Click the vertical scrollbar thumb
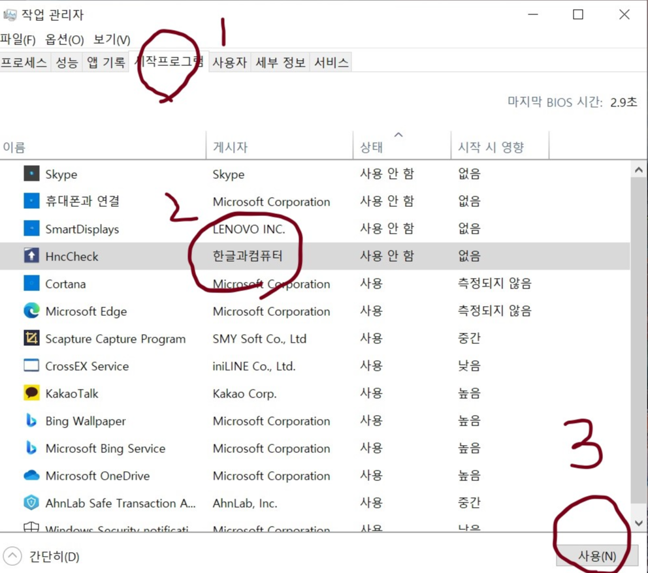Viewport: 648px width, 573px height. 638,340
